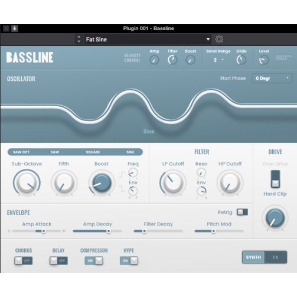297x297 pixels.
Task: Click the Level knob
Action: click(x=264, y=60)
